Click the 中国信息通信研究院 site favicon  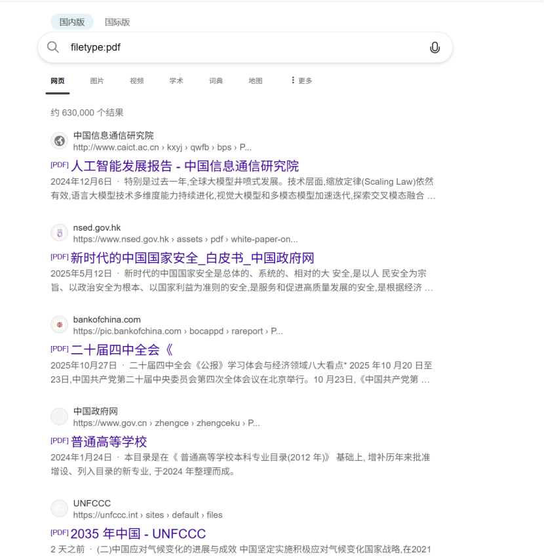(59, 140)
